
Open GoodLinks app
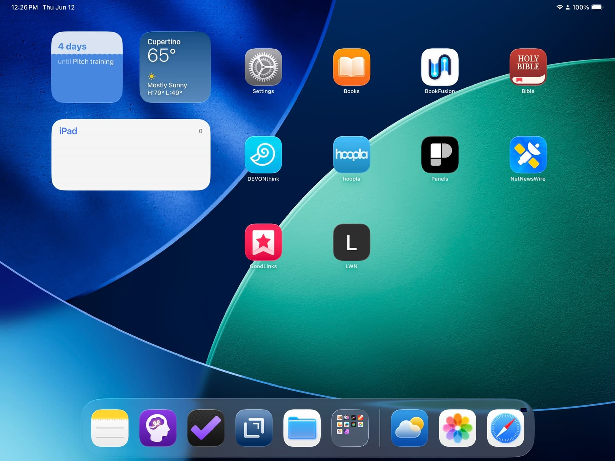coord(263,242)
